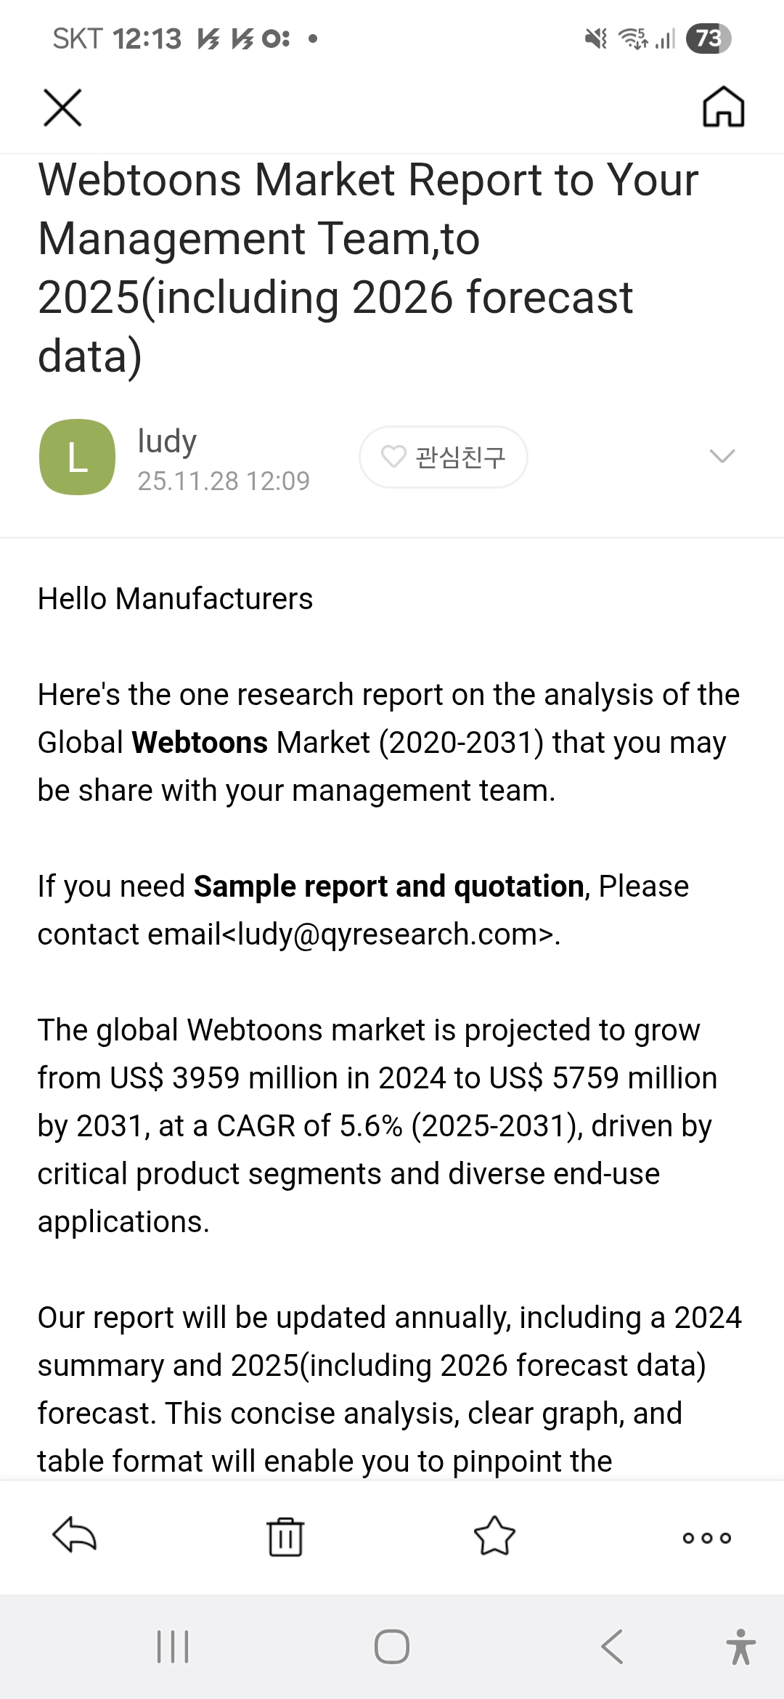Viewport: 784px width, 1699px height.
Task: Tap sender name ludy
Action: point(167,441)
